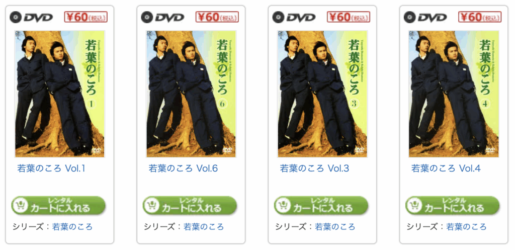The image size is (515, 250).
Task: Open the cover image for volume 1
Action: [60, 94]
